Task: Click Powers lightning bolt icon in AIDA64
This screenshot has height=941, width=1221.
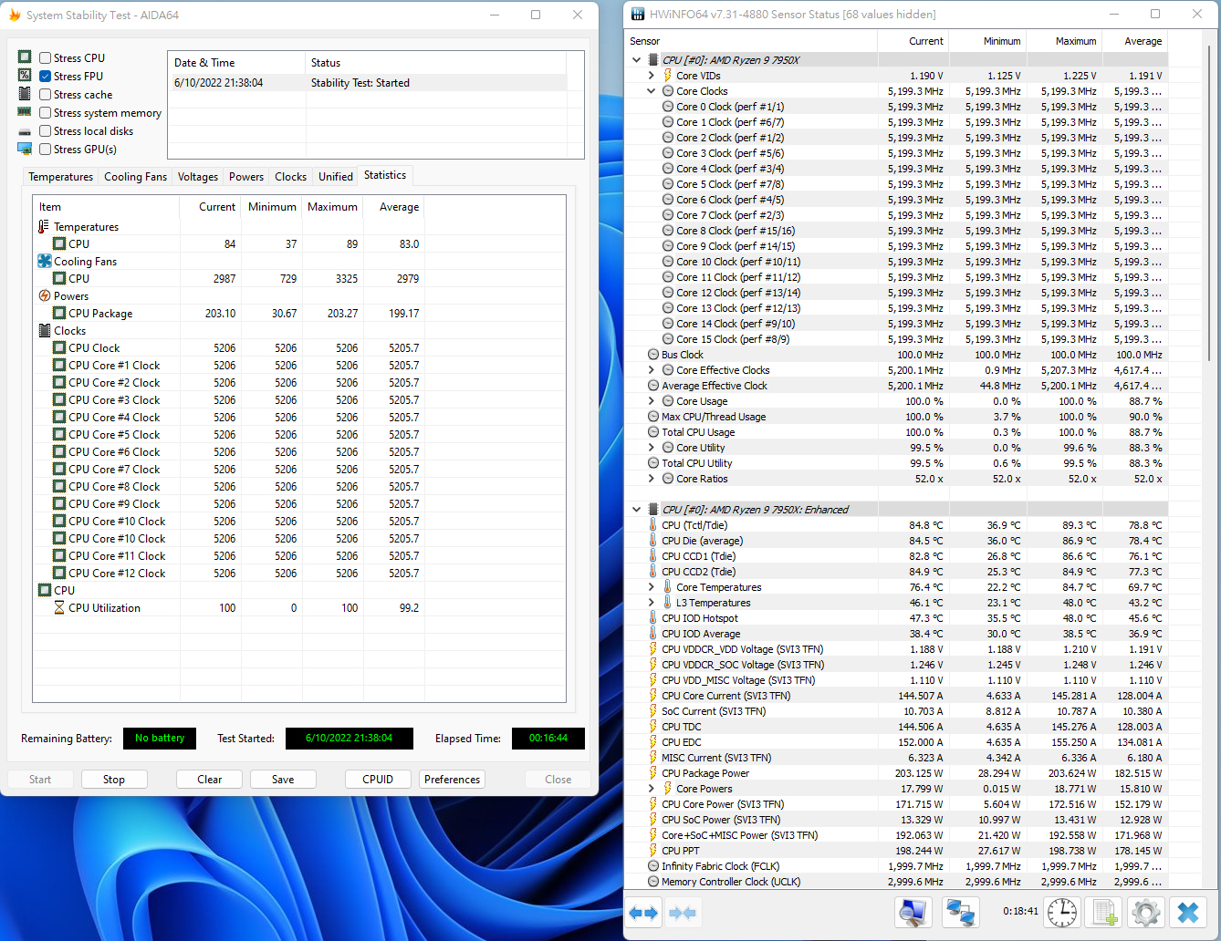Action: tap(45, 295)
